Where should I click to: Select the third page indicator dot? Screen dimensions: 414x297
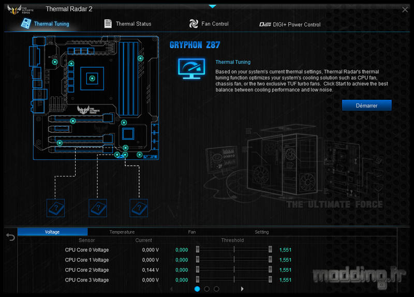(216, 289)
